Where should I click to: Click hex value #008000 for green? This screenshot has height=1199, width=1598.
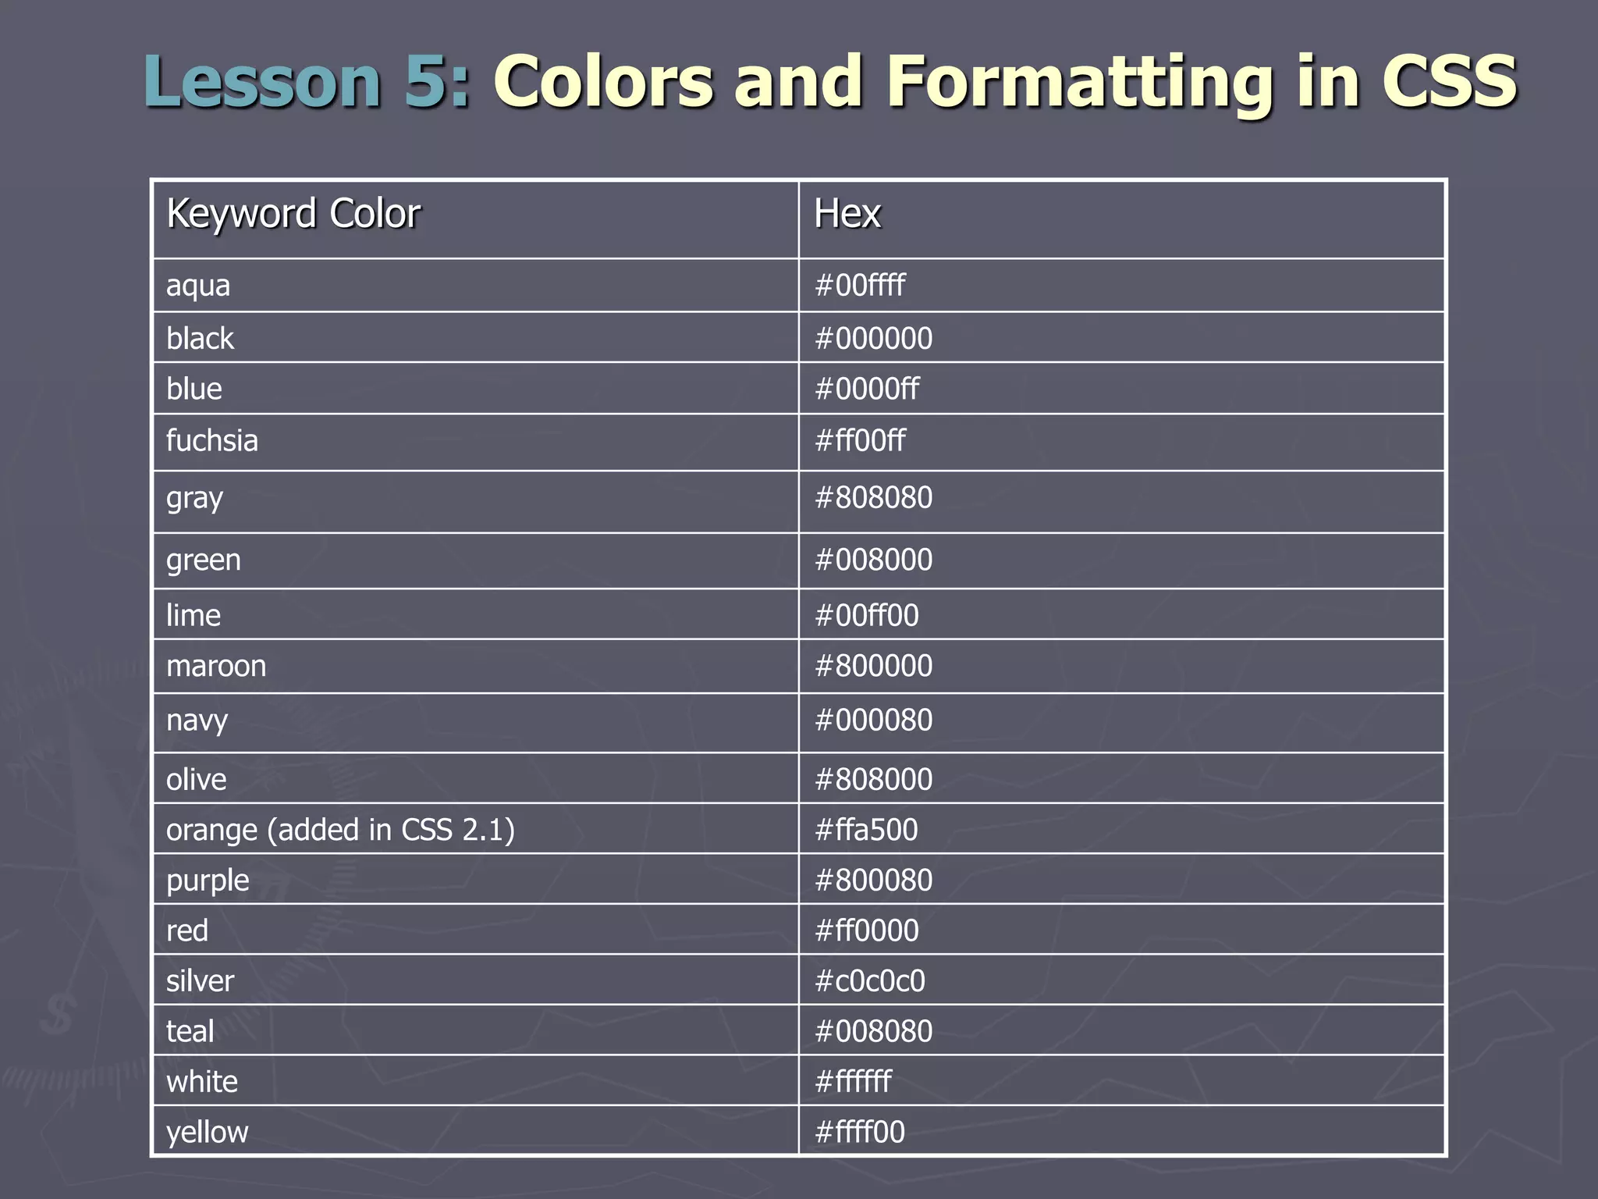[x=873, y=560]
